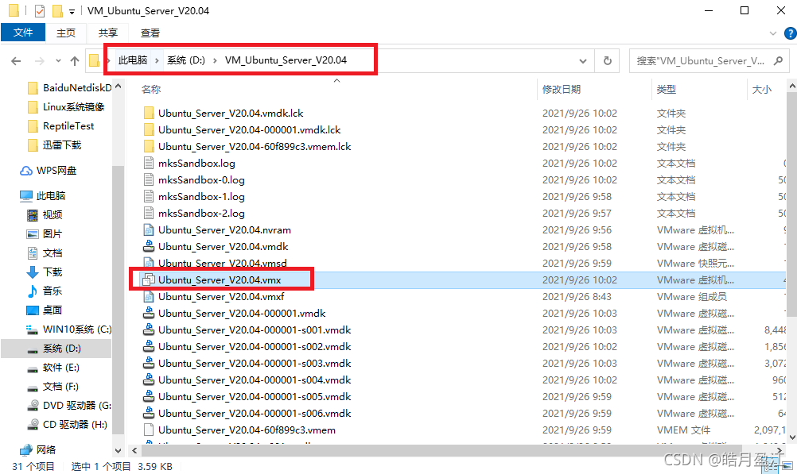Select DVD 驱动器 (G:) in sidebar
This screenshot has width=797, height=474.
(x=68, y=406)
